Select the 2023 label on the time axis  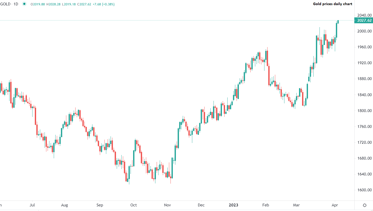[x=234, y=205]
